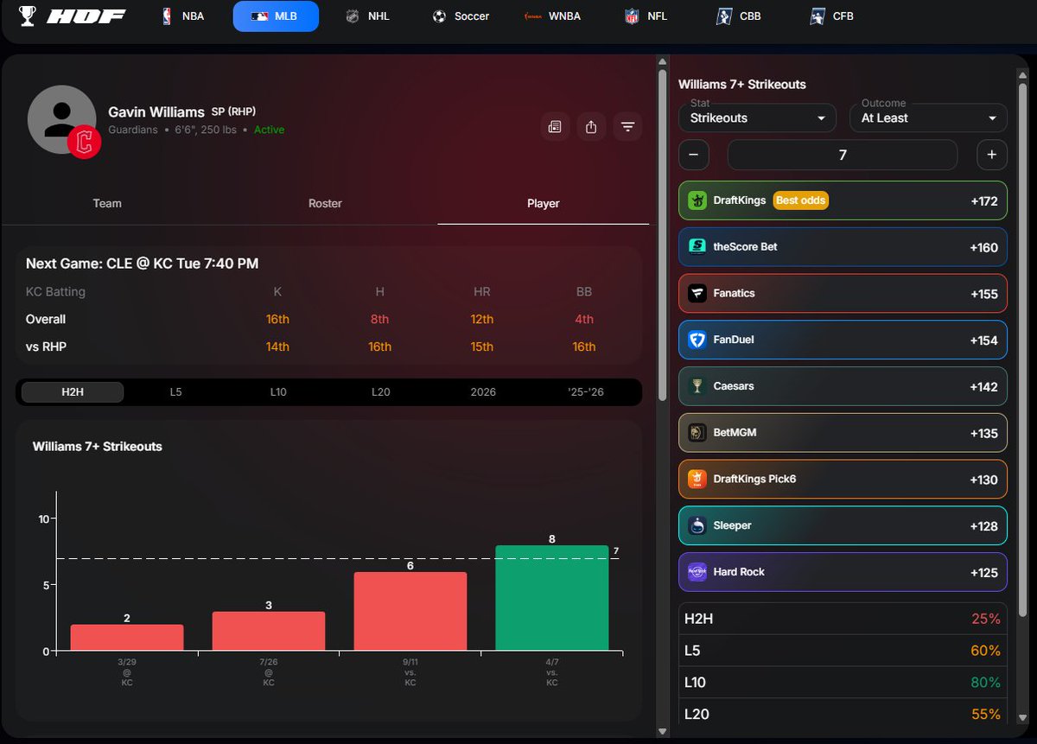
Task: Go to the NHL league section
Action: click(x=367, y=16)
